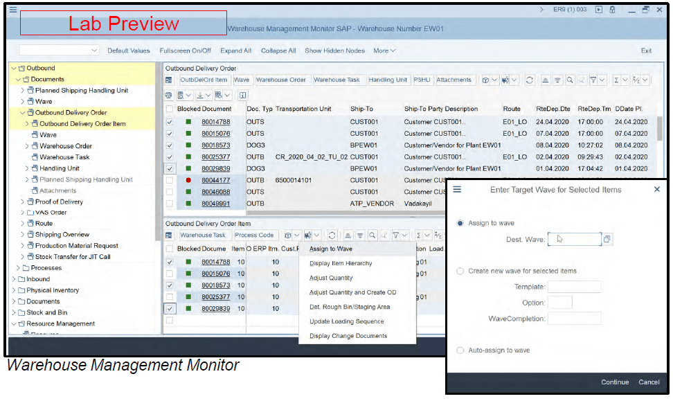Select Assign to wave radio button

[x=460, y=223]
